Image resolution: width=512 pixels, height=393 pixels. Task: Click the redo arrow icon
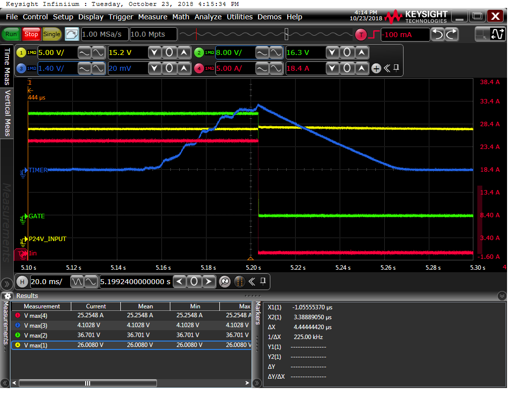click(x=452, y=34)
